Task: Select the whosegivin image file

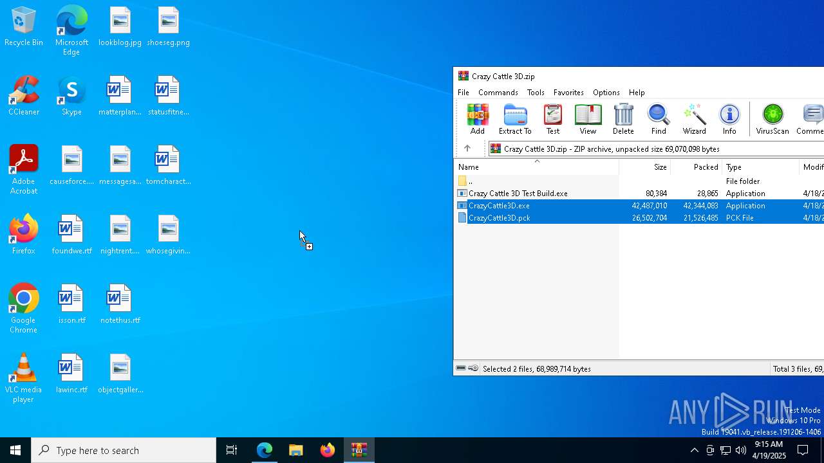Action: (168, 235)
